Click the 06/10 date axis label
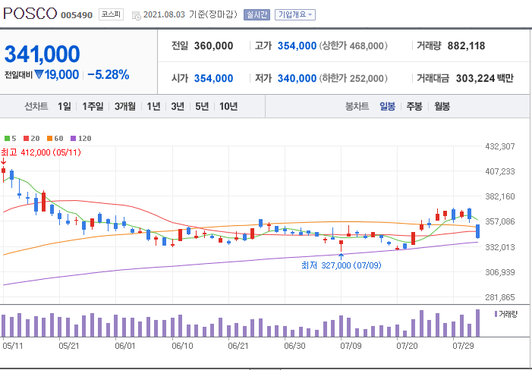This screenshot has width=532, height=370. pos(182,346)
